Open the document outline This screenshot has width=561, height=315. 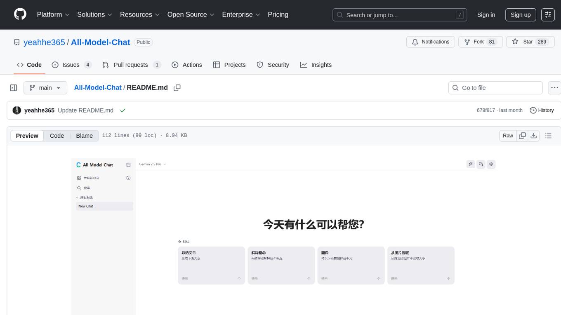548,136
